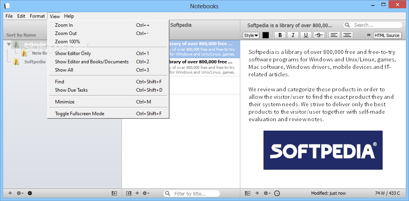Image resolution: width=409 pixels, height=201 pixels.
Task: Open settings gear in left panel
Action: pos(30,193)
